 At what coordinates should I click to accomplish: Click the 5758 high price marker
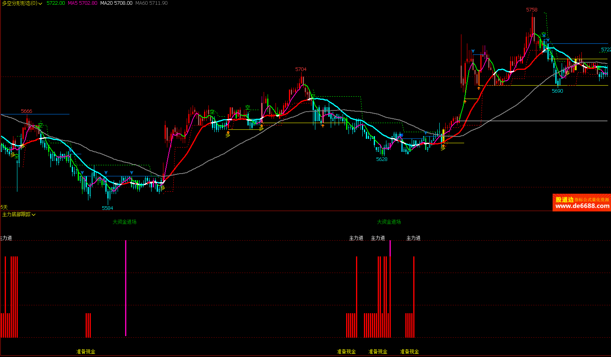(x=532, y=10)
